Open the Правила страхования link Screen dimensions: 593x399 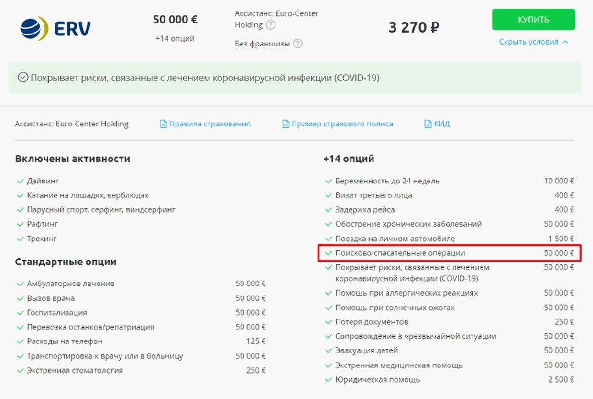pyautogui.click(x=209, y=124)
